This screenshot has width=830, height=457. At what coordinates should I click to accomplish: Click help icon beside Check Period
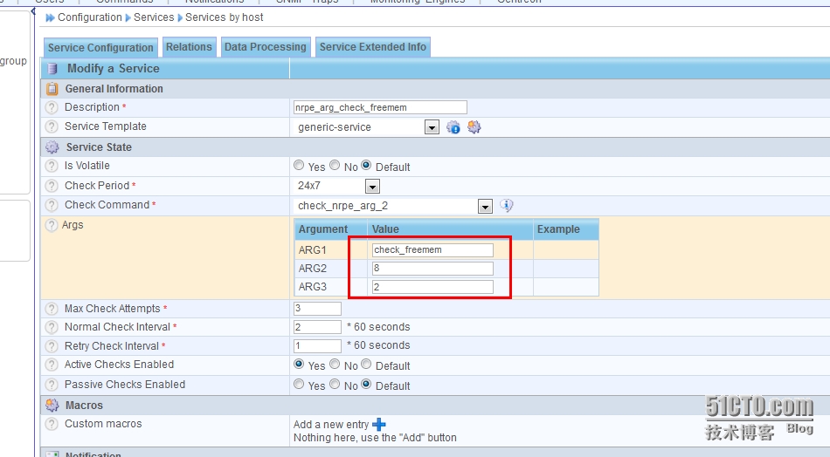(x=52, y=186)
